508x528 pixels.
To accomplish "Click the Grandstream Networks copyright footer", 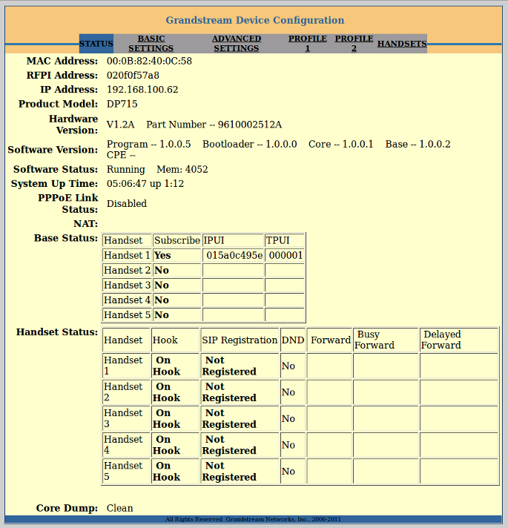I will pos(253,519).
